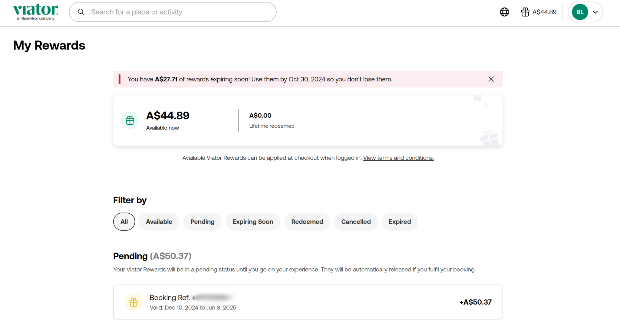
Task: Open View terms and conditions link
Action: tap(398, 158)
